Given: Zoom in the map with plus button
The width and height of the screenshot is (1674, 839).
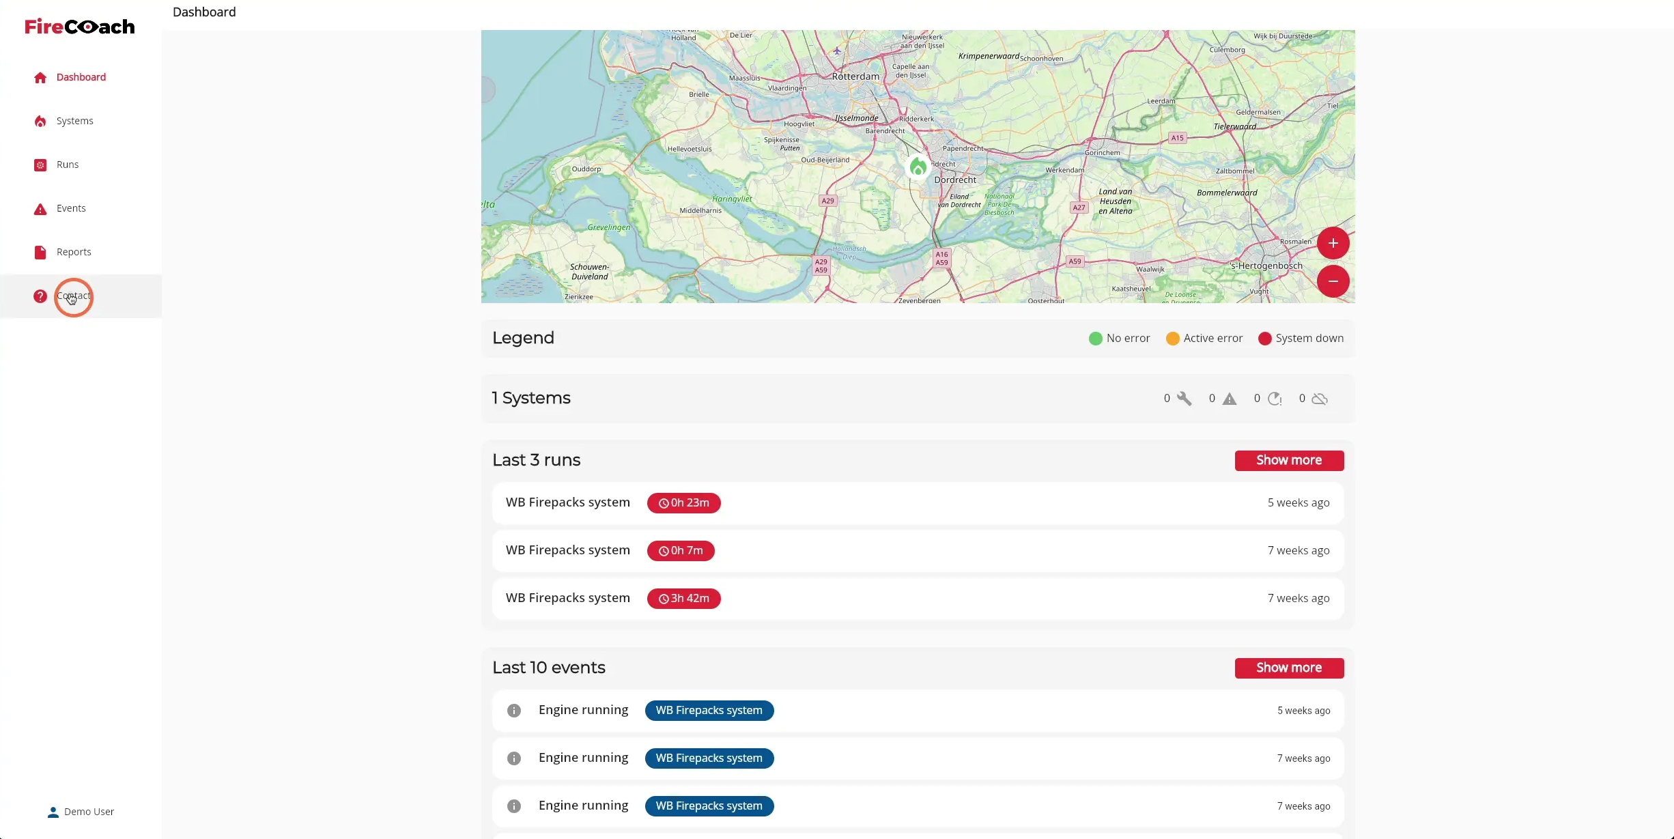Looking at the screenshot, I should [1333, 243].
